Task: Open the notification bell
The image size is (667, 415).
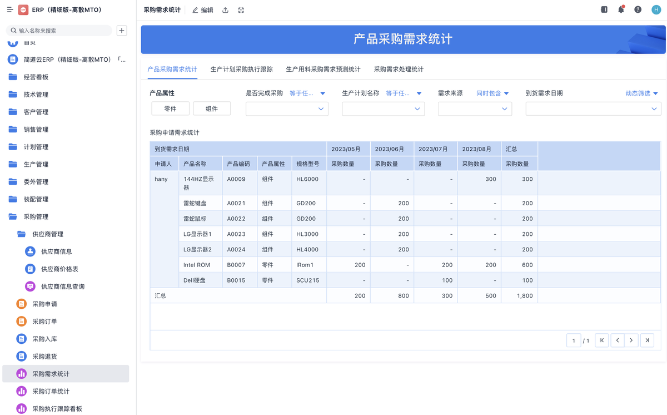Action: pos(621,10)
